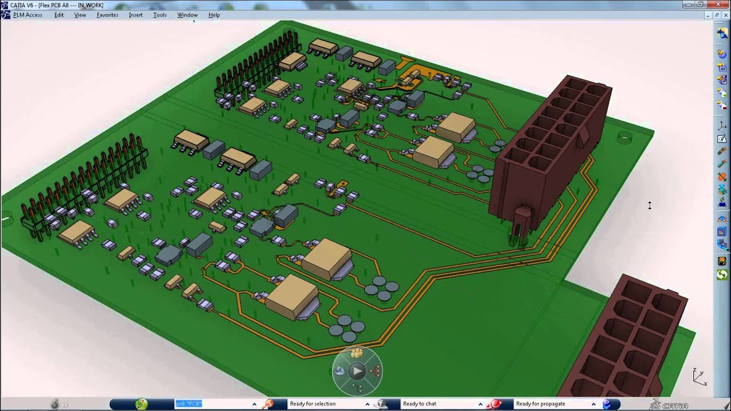Click the selection arrow icon in bottom bar

click(268, 404)
